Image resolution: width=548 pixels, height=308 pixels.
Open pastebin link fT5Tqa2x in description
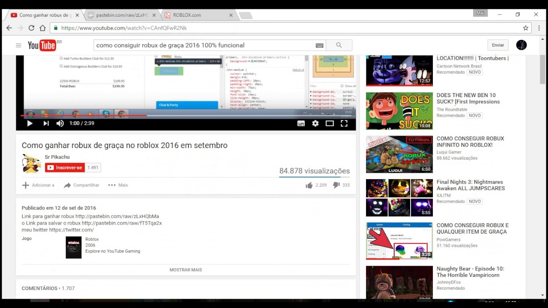point(122,223)
